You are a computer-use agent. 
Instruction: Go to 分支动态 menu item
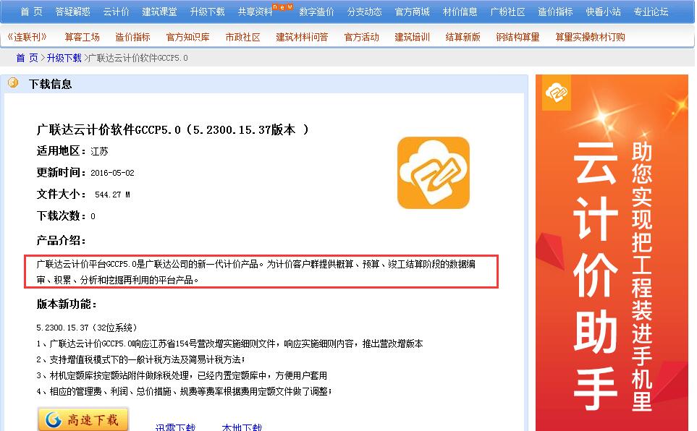pos(365,12)
